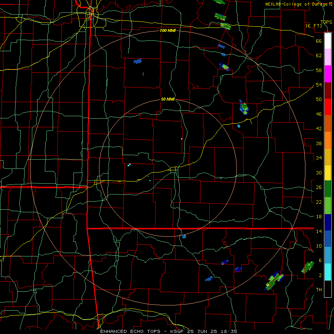Pick the navy blue swatch in the legend
This screenshot has height=334, width=334.
(x=328, y=222)
